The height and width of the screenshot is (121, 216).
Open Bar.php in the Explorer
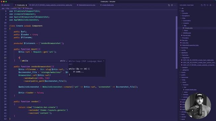185,40
